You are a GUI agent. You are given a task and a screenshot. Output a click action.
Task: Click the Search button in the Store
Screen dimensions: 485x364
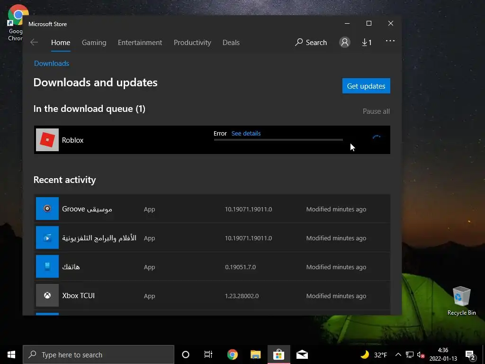click(311, 42)
